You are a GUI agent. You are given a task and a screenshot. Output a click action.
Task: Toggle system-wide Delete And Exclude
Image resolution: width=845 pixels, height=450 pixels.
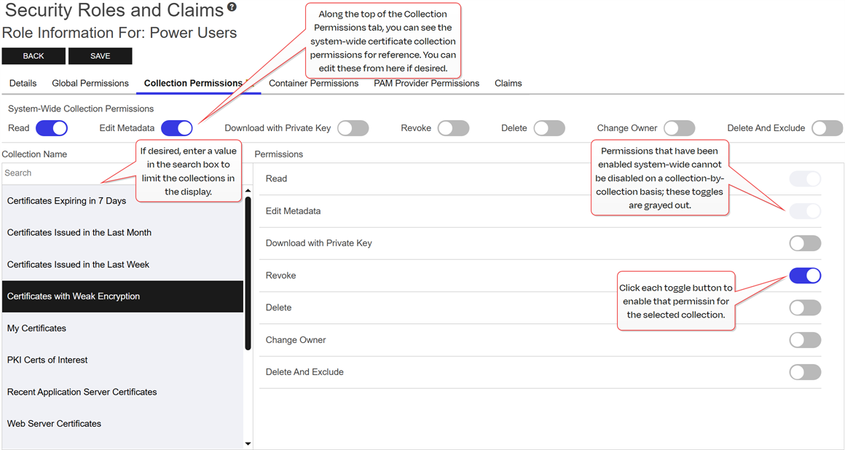(x=828, y=128)
